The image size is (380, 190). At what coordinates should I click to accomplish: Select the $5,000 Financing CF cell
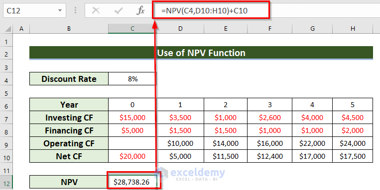point(132,130)
